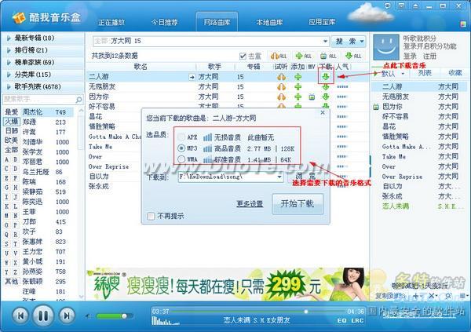
Task: Add 因为你 with green plus icon
Action: (x=298, y=97)
